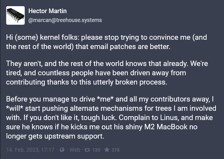
Task: Click the globe public visibility icon
Action: 62,150
